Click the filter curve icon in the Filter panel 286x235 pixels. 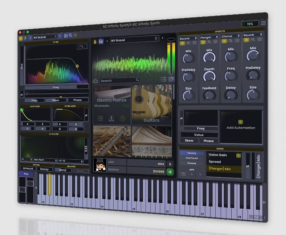82,46
